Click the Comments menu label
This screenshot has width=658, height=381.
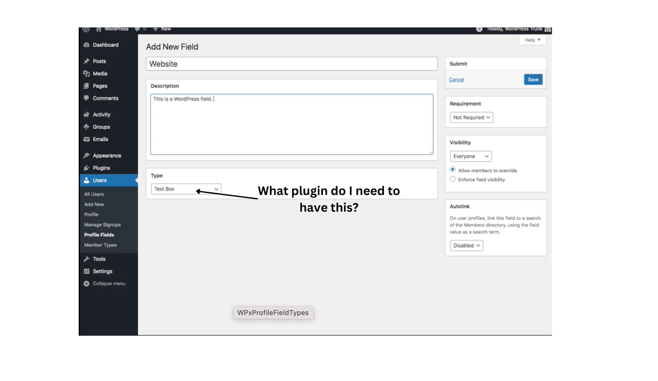pos(105,98)
